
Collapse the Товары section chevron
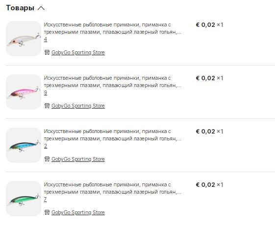41,8
